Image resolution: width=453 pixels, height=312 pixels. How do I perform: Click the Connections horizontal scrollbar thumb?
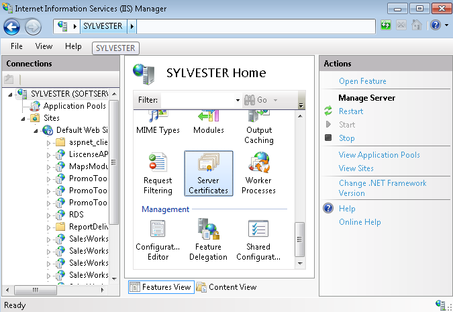(36, 290)
